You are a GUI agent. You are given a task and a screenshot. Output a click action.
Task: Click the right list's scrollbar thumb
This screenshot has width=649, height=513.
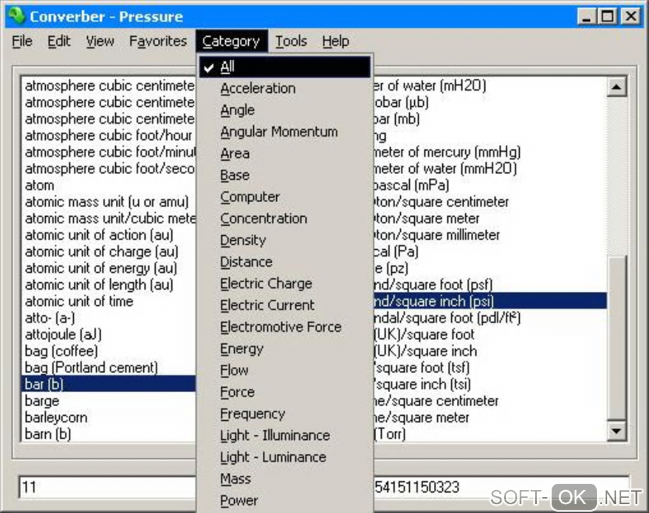tap(617, 338)
